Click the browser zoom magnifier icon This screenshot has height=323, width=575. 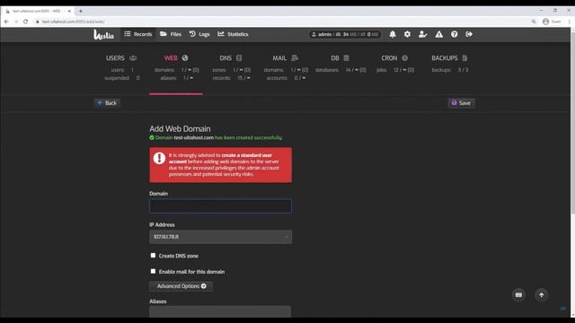(534, 22)
